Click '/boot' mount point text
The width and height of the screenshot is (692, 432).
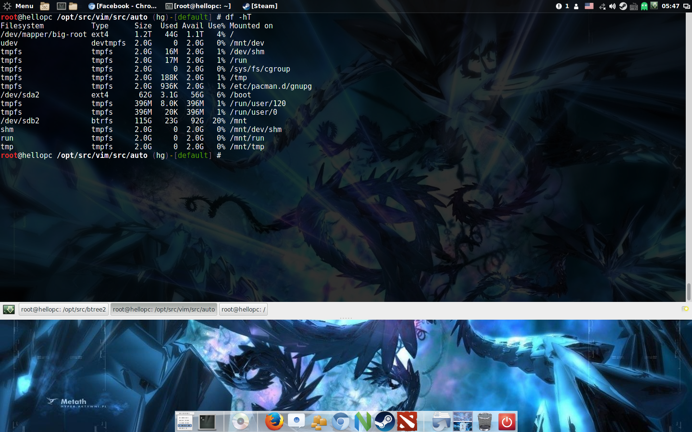240,95
